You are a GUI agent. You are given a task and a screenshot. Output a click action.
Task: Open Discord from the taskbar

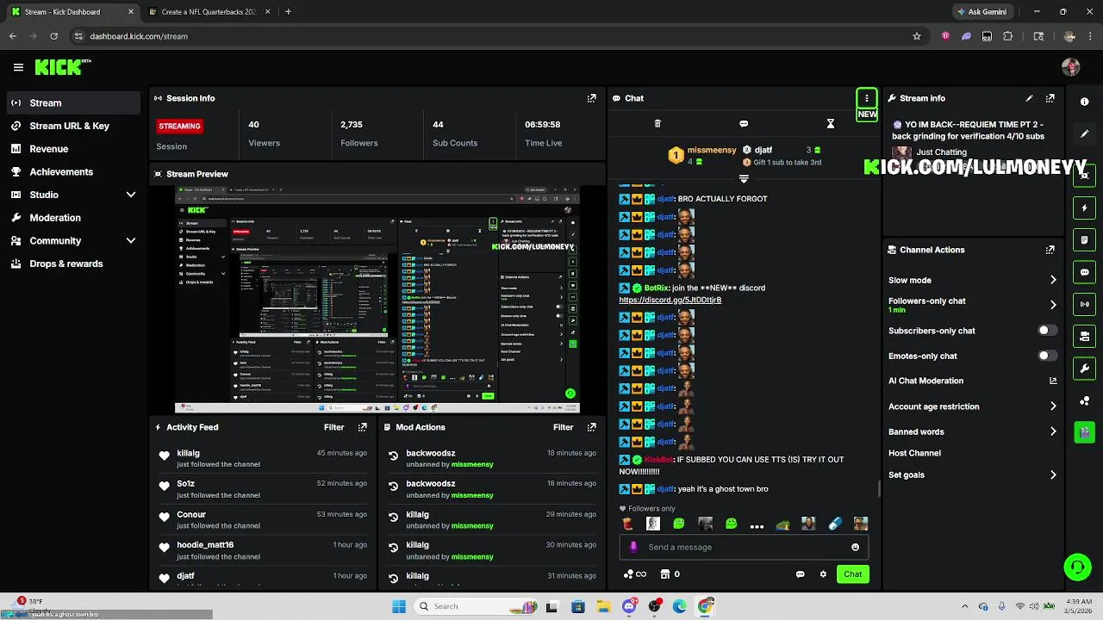click(629, 606)
